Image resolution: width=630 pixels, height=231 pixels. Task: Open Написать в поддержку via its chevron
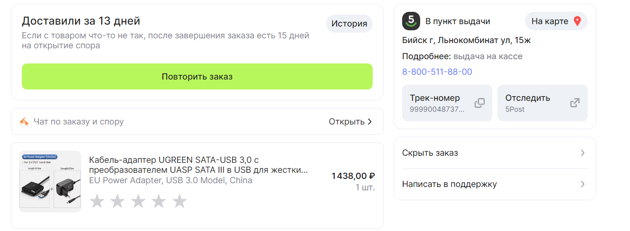pos(583,184)
